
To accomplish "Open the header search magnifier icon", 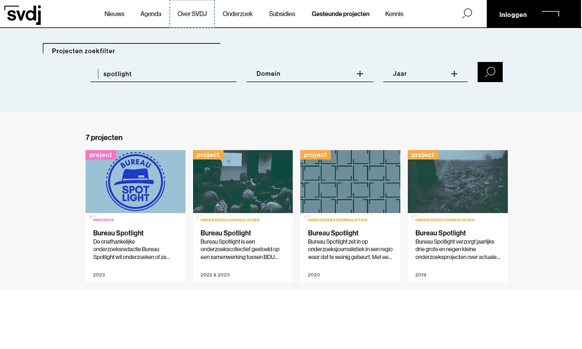I will pos(467,13).
